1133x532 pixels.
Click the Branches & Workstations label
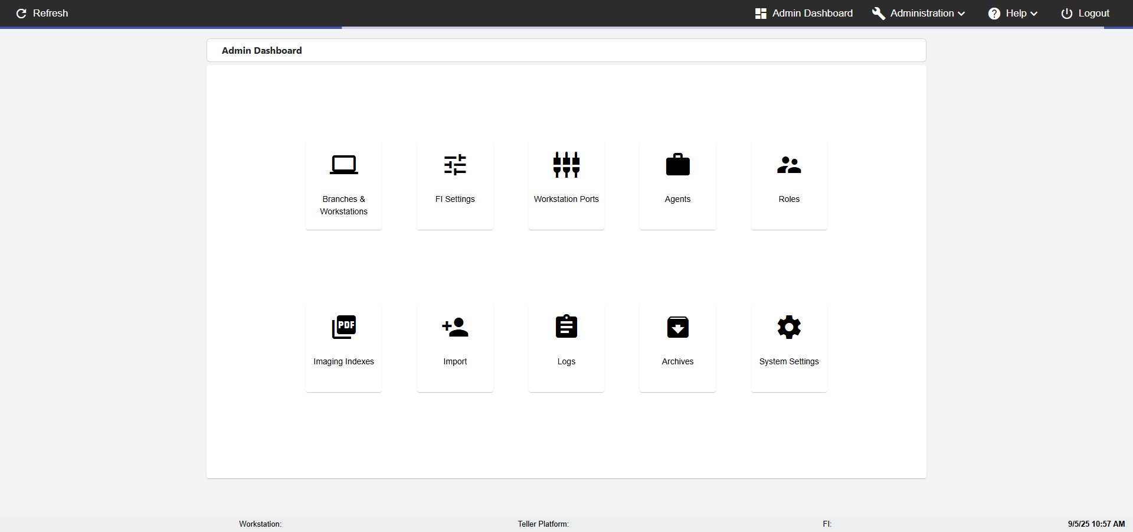pos(343,205)
